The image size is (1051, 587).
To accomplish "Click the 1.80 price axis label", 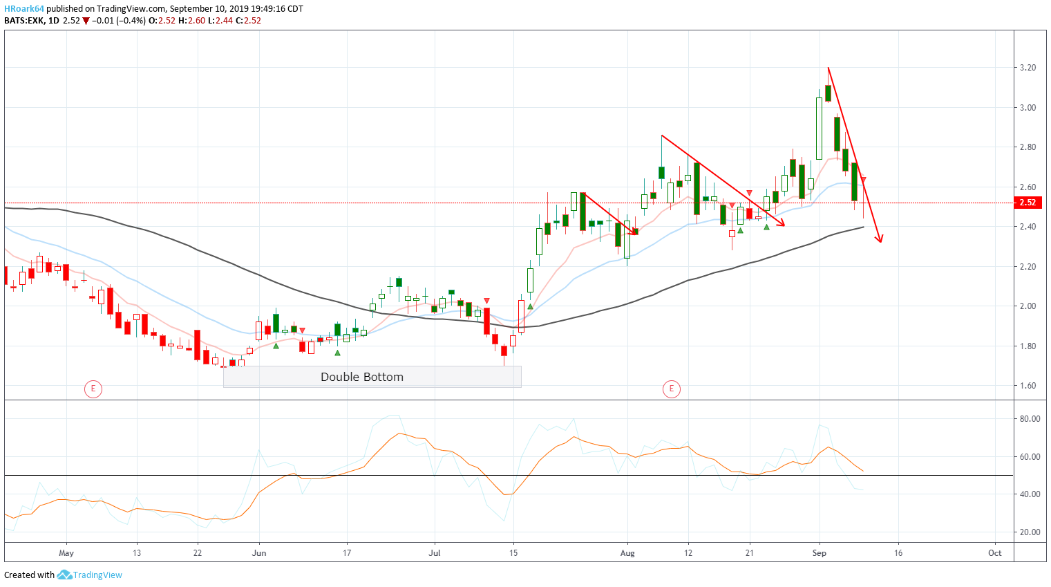I will [x=1028, y=346].
